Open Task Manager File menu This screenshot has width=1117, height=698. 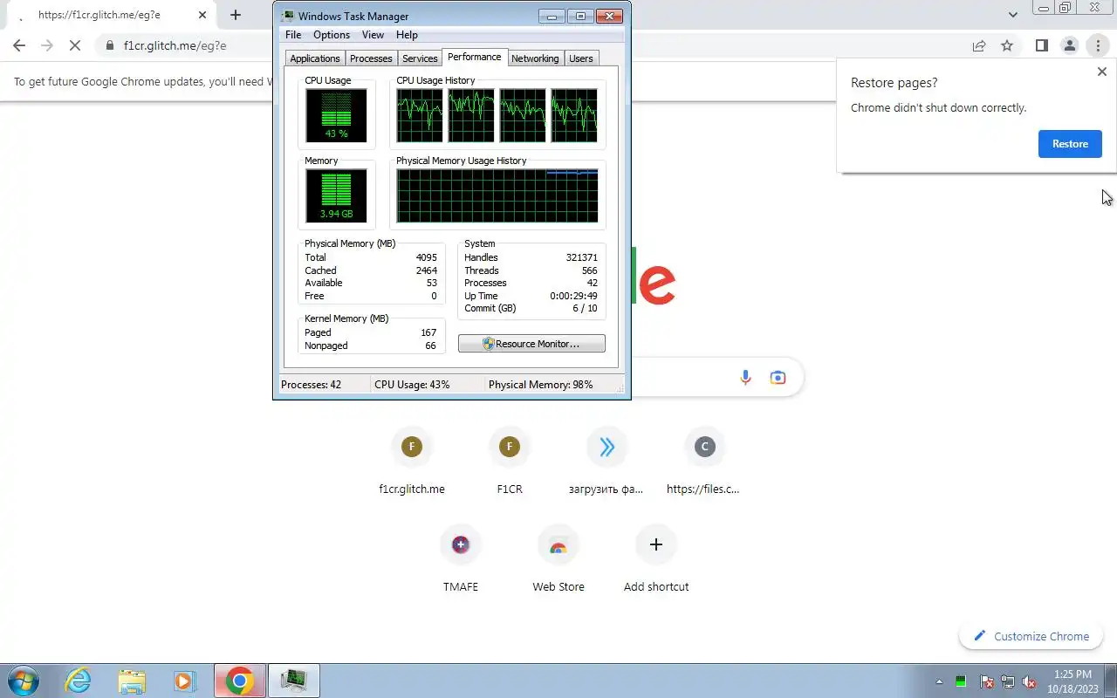tap(293, 35)
